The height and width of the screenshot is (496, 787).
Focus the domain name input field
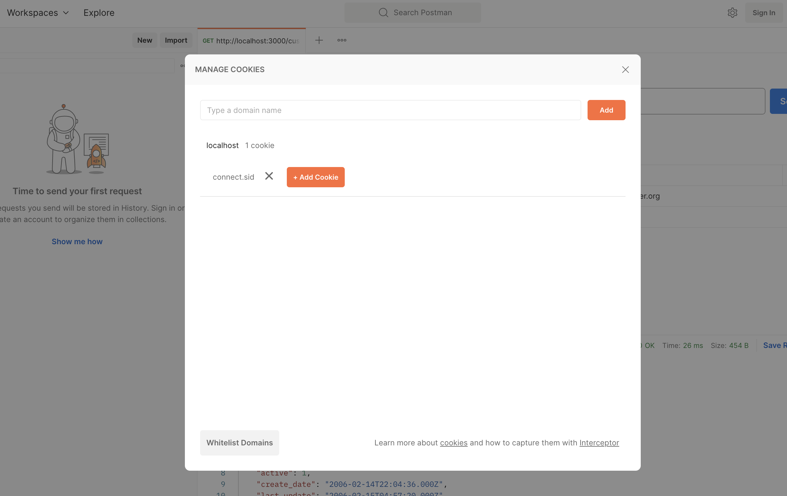click(x=390, y=110)
